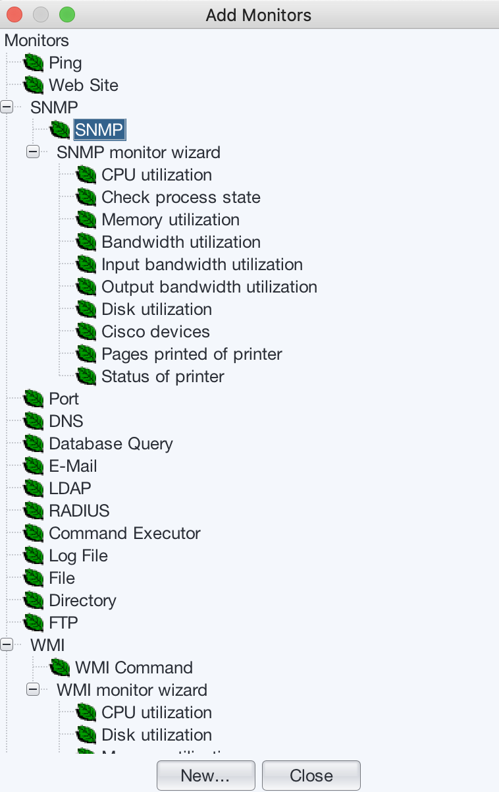This screenshot has height=792, width=499.
Task: Click the Cisco devices monitor icon
Action: (x=86, y=331)
